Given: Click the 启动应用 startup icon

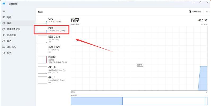Looking at the screenshot, I should pos(4,35).
